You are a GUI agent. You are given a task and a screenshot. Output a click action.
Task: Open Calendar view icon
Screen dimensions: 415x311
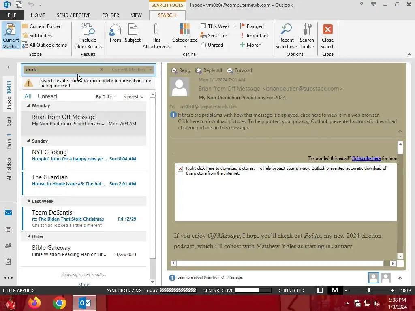click(9, 229)
